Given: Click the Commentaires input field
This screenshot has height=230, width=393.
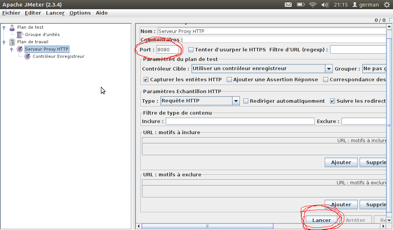Looking at the screenshot, I should 285,40.
